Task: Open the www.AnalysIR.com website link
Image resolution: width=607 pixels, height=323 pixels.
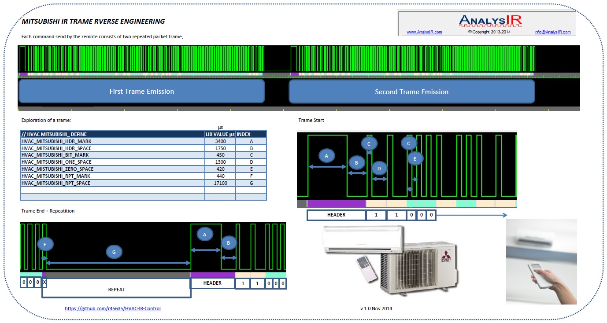Action: [424, 32]
